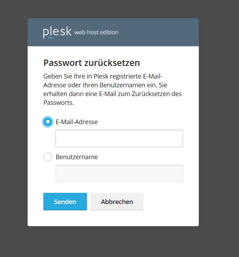Click the word 'Plesk' in the instruction text
Screen dimensions: 239x257
pos(101,76)
